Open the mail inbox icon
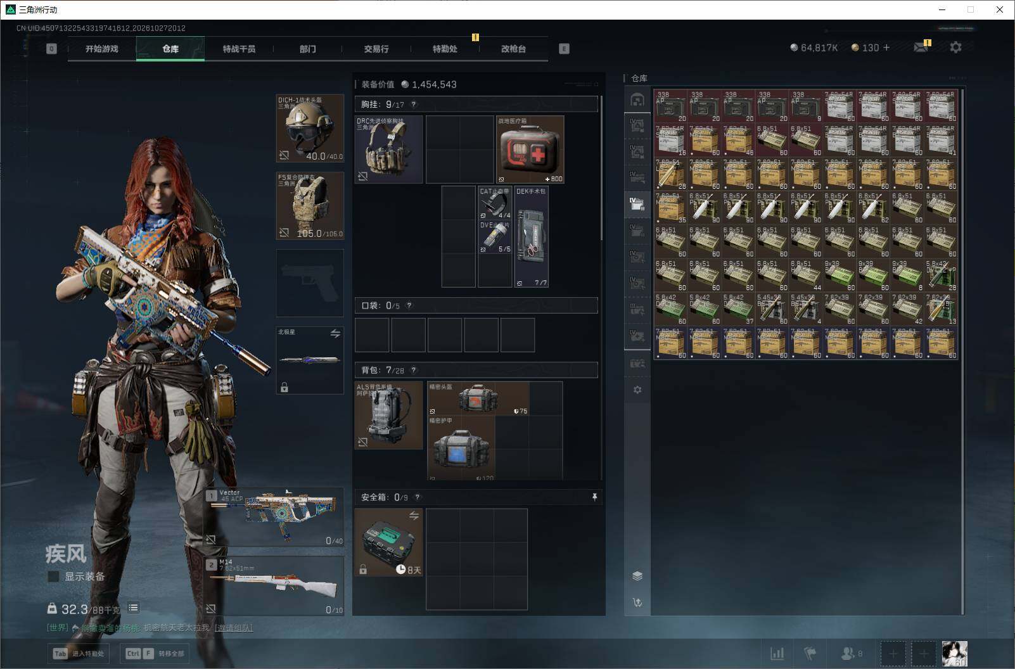The image size is (1015, 669). tap(921, 48)
